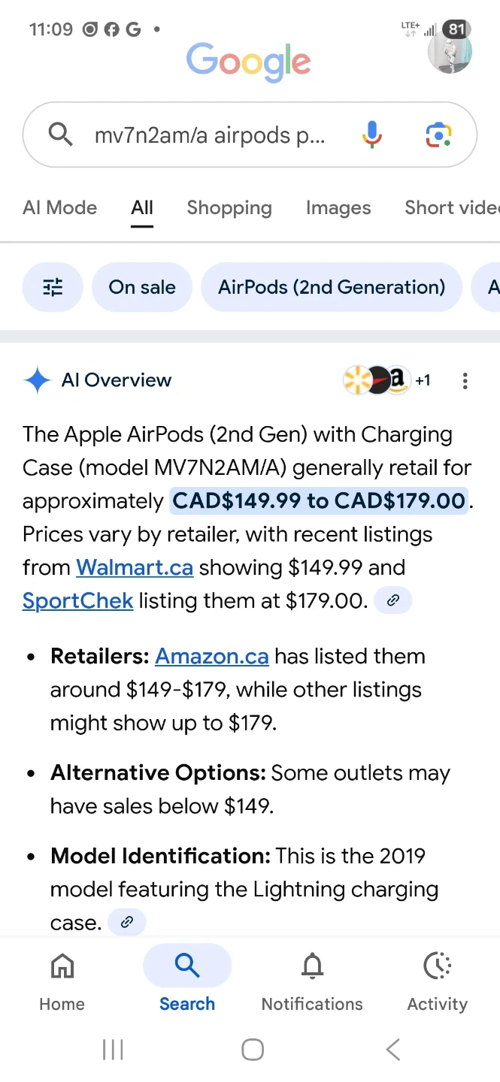Open the SportChek link

pos(77,600)
